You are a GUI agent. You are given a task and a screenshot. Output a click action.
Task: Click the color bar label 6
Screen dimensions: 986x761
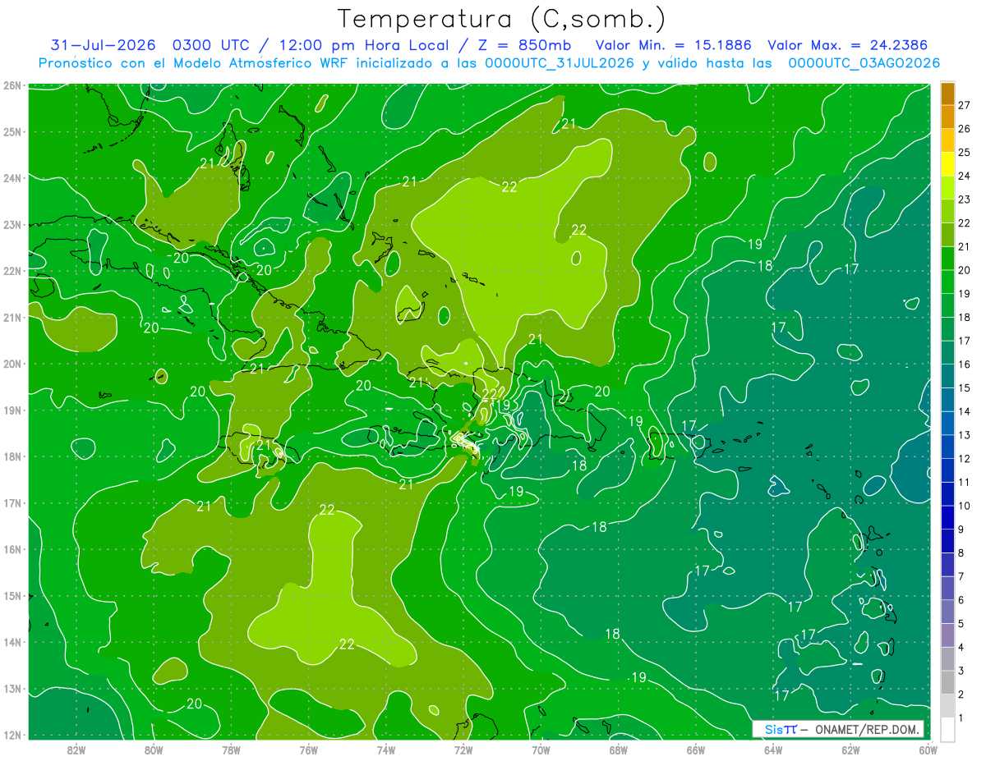coord(961,600)
